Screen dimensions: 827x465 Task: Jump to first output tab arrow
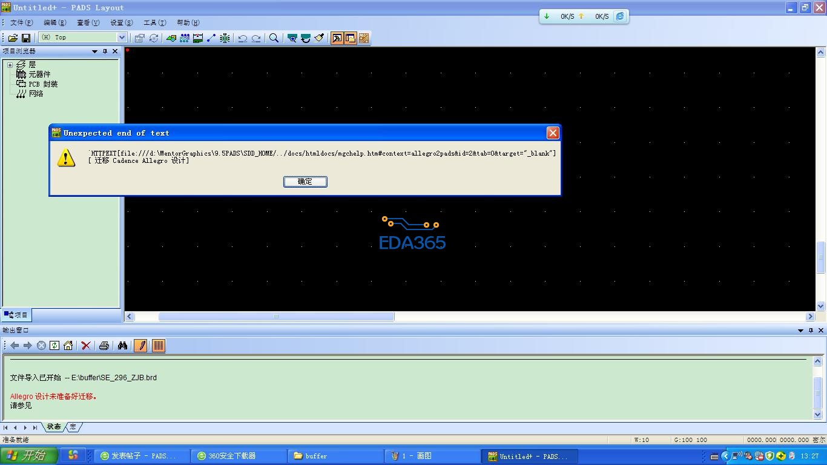pos(6,427)
